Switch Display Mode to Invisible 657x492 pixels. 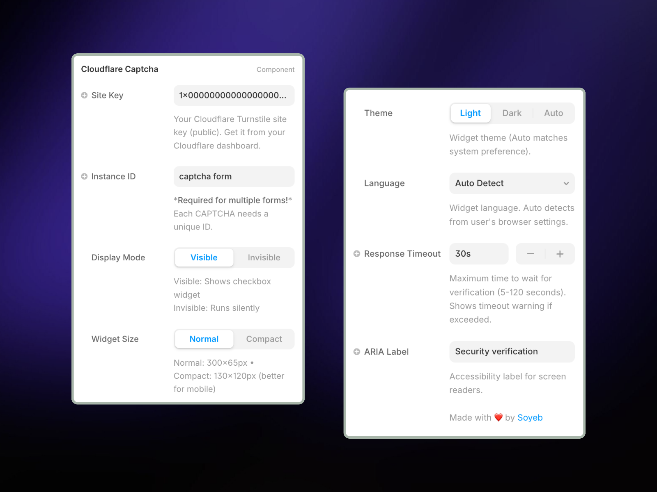[264, 257]
